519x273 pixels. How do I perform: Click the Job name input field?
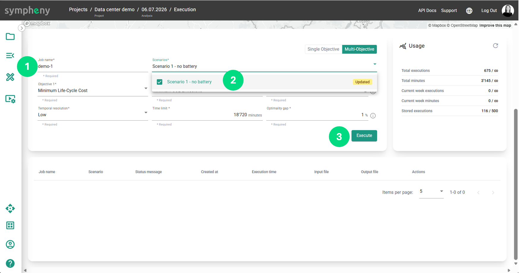(93, 67)
